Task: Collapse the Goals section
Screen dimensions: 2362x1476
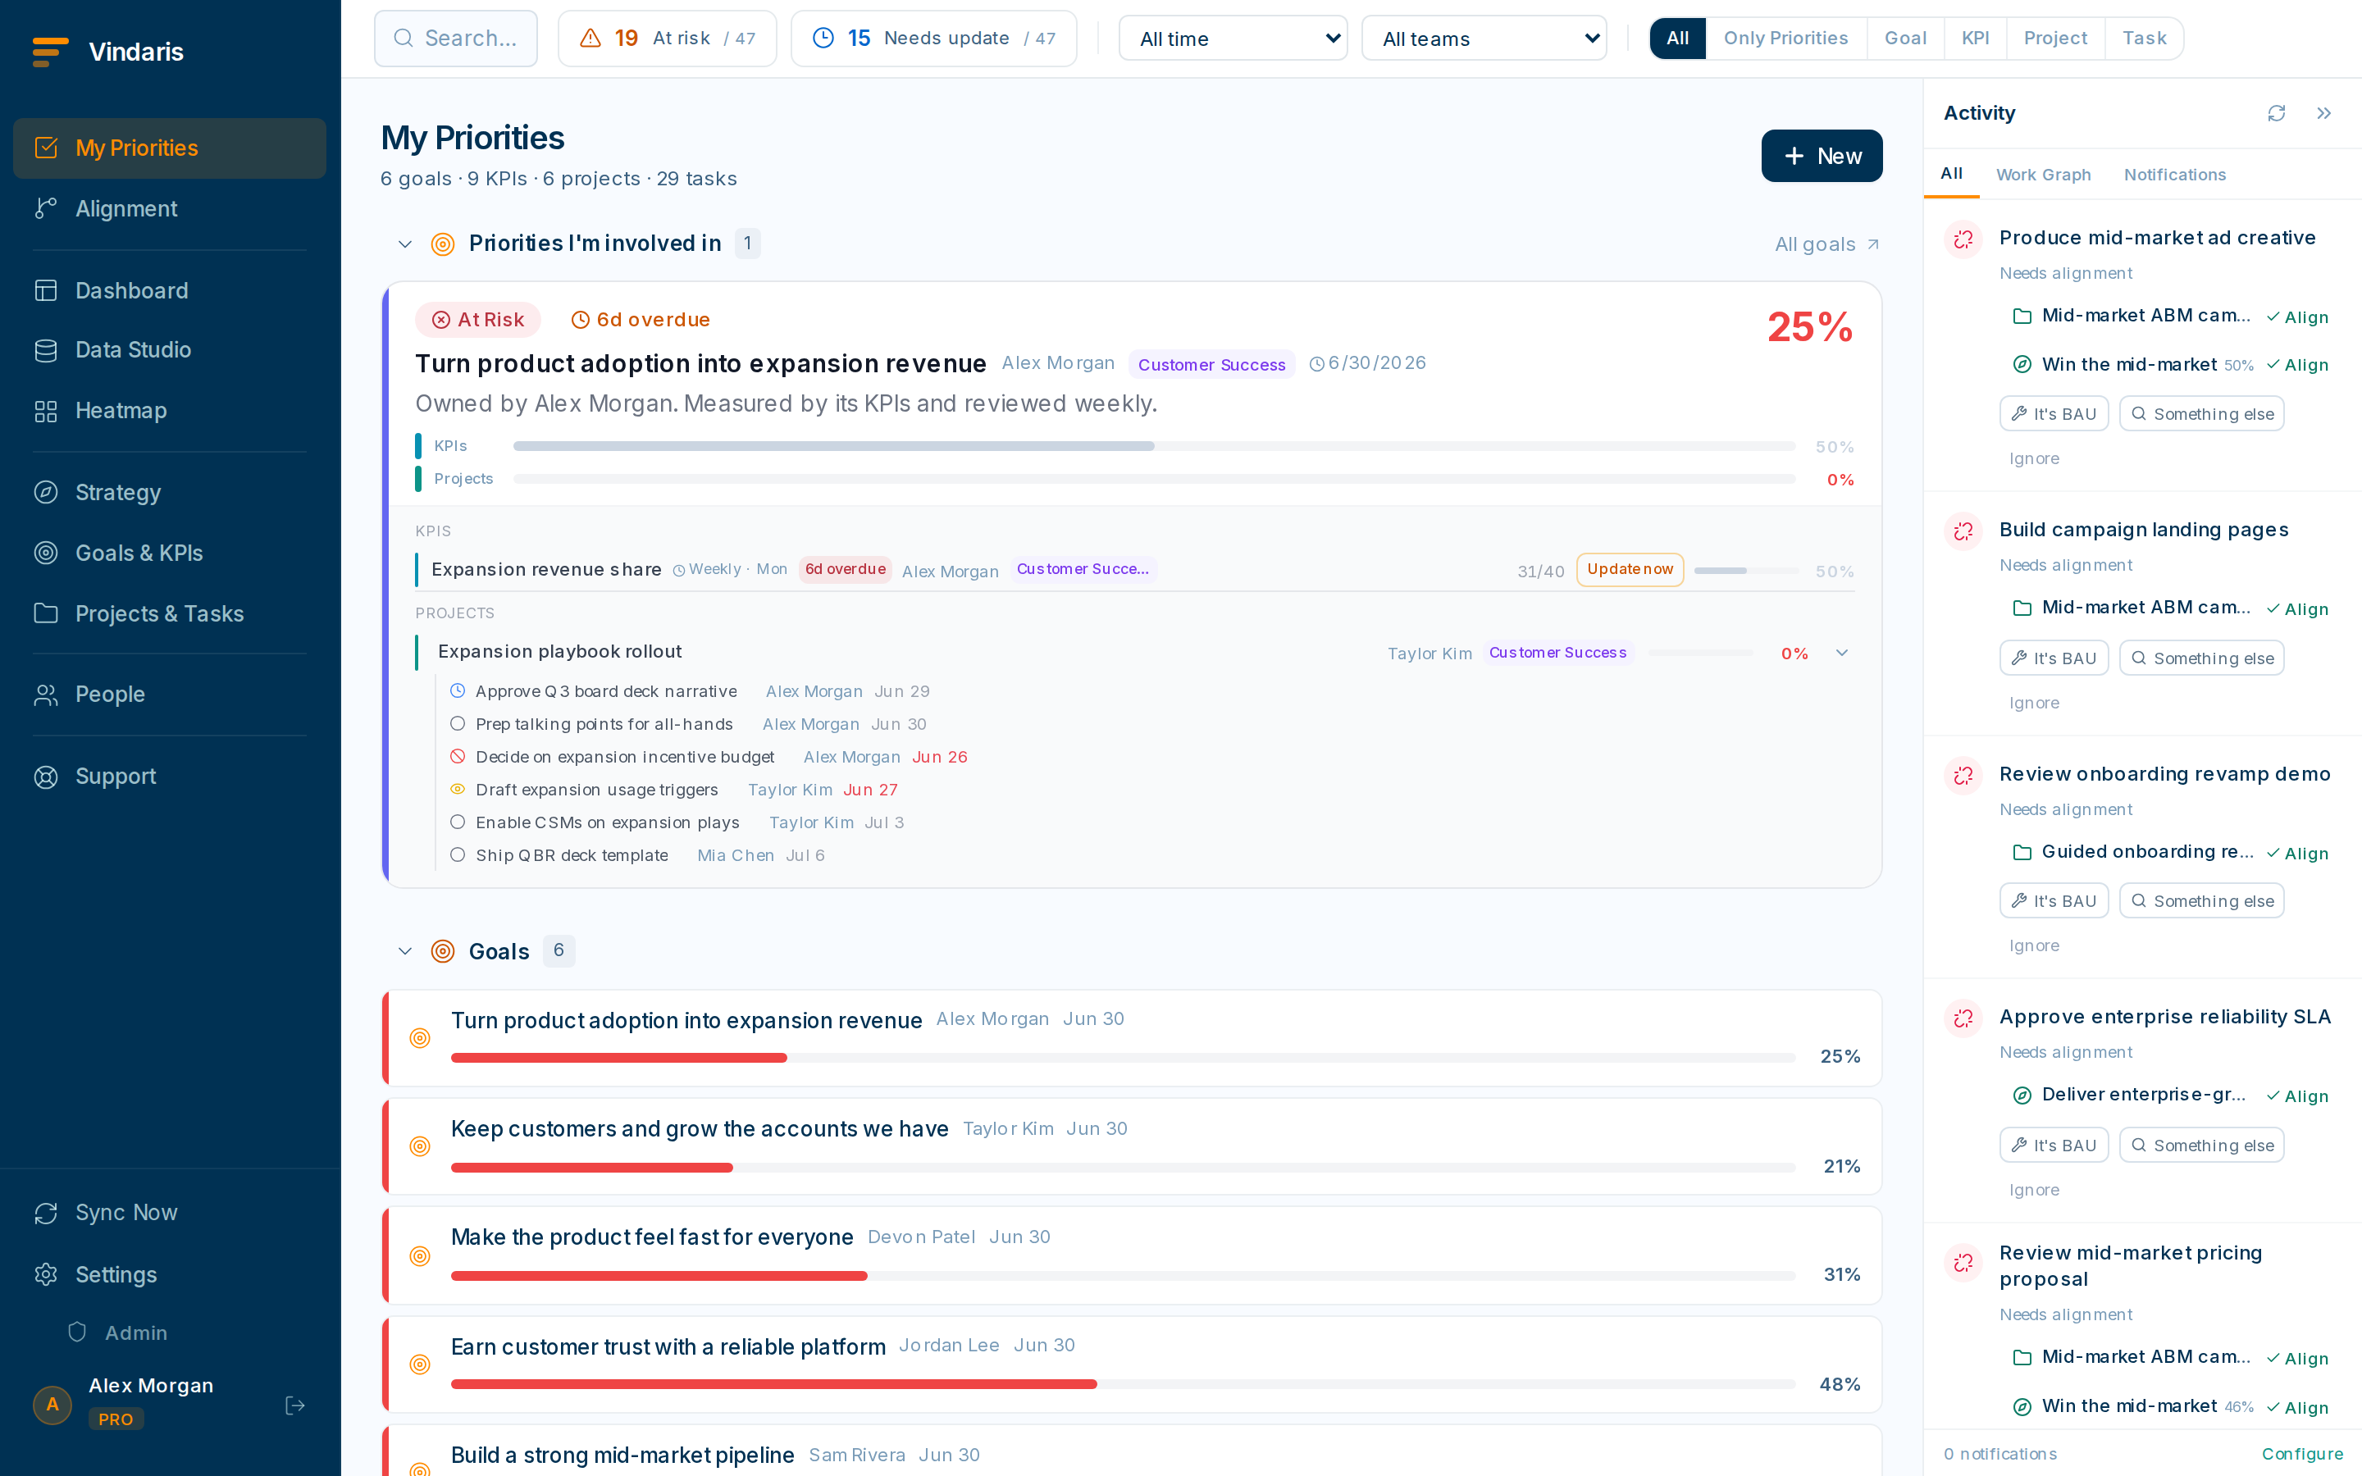Action: [x=405, y=951]
